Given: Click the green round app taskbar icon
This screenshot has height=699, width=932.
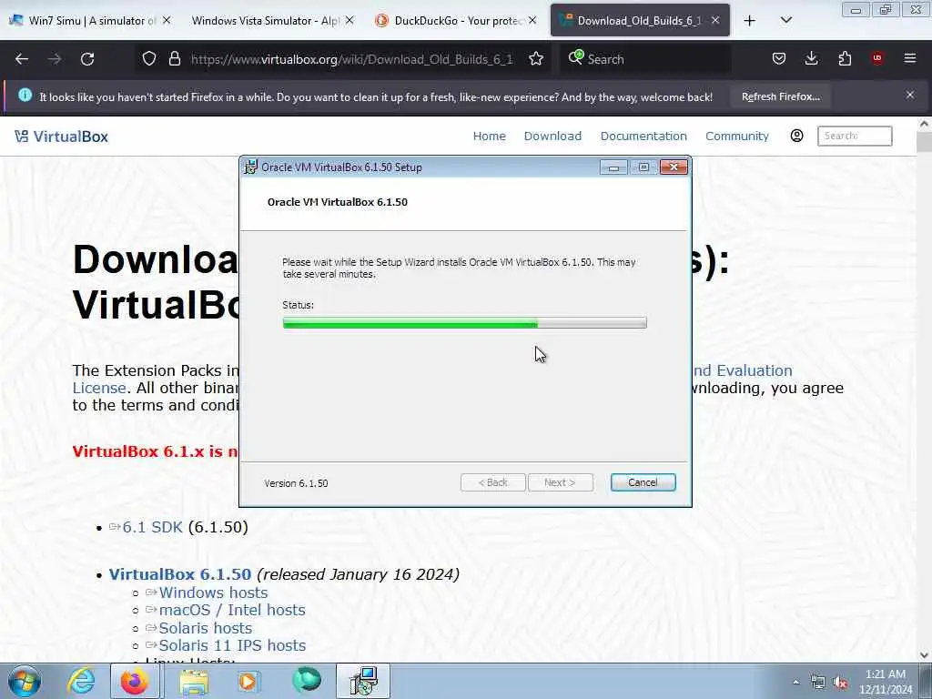Looking at the screenshot, I should tap(307, 681).
